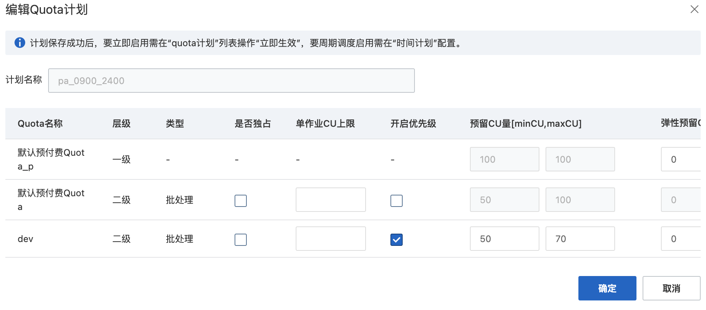Click the 预留CU量[minCU,maxCU] column header

pyautogui.click(x=525, y=123)
